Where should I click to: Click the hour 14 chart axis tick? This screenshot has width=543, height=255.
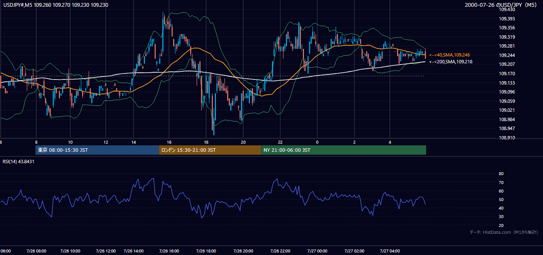click(x=133, y=142)
